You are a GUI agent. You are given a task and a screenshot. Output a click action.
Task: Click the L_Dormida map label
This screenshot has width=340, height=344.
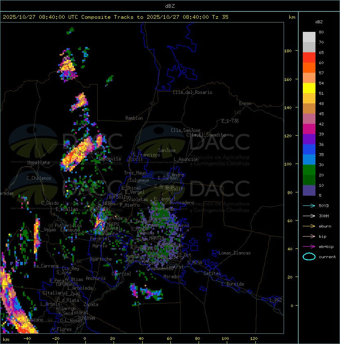click(233, 284)
